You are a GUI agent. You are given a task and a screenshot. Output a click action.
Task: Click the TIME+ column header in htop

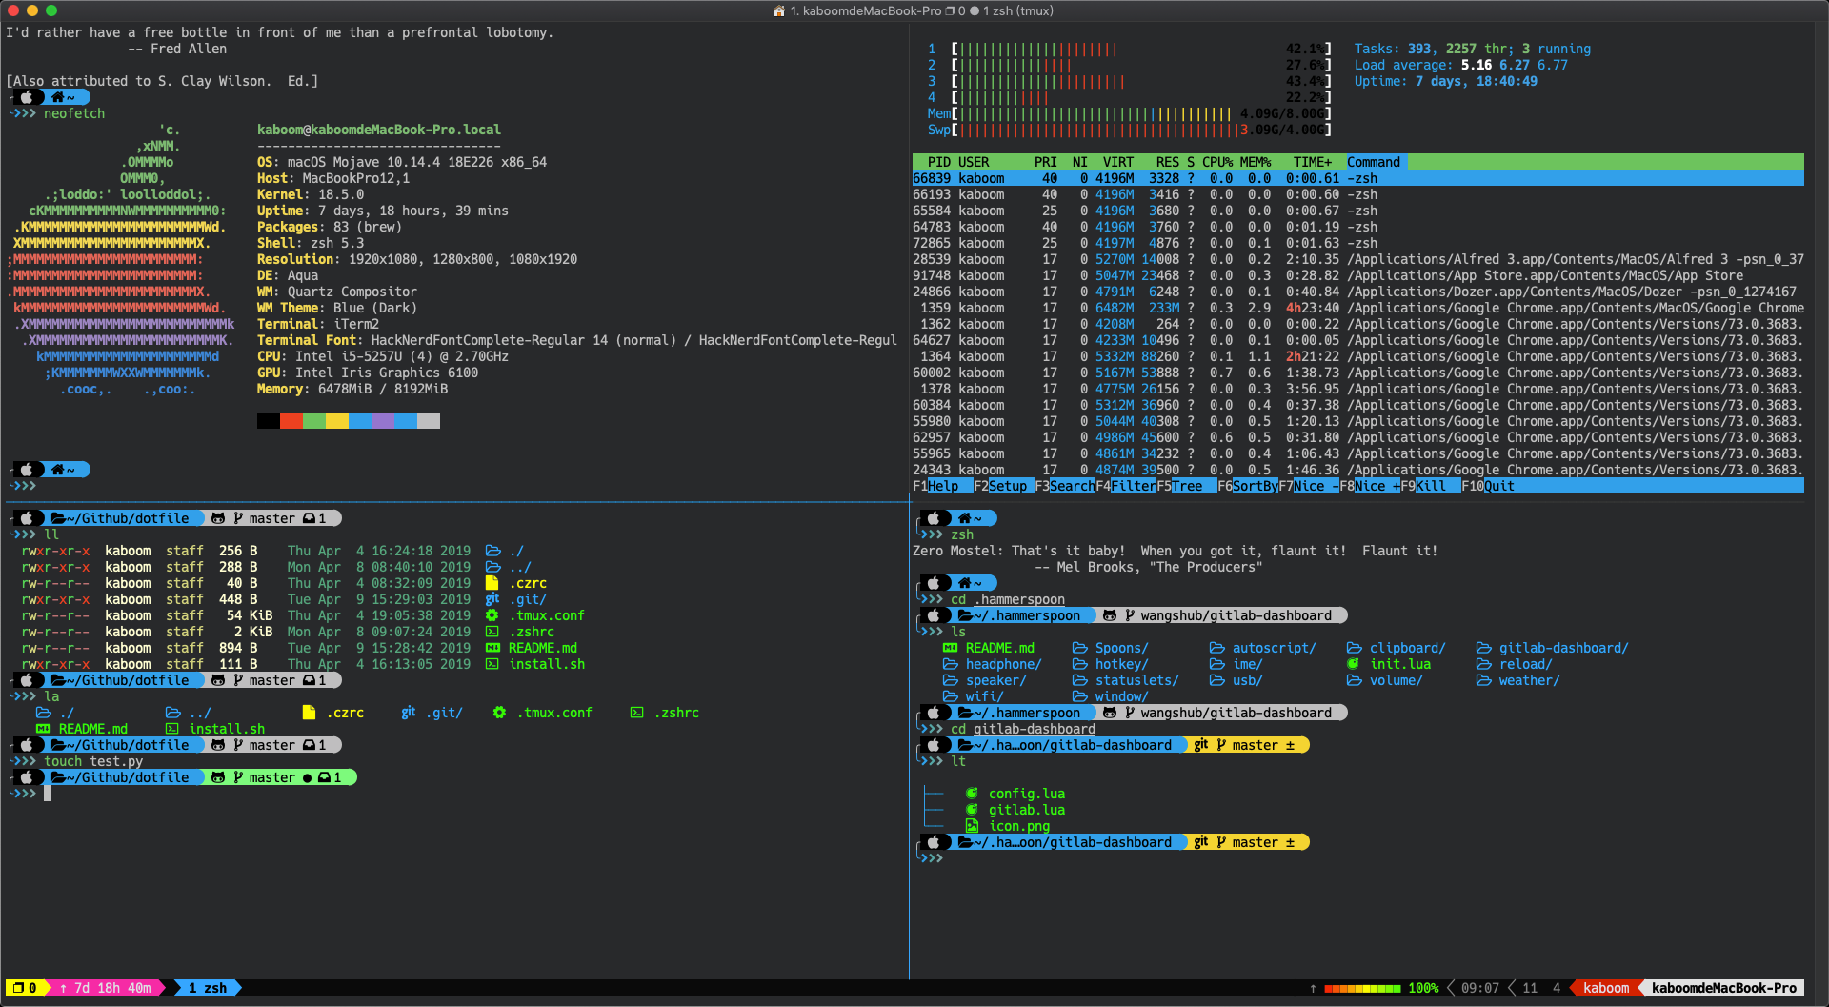(x=1313, y=162)
